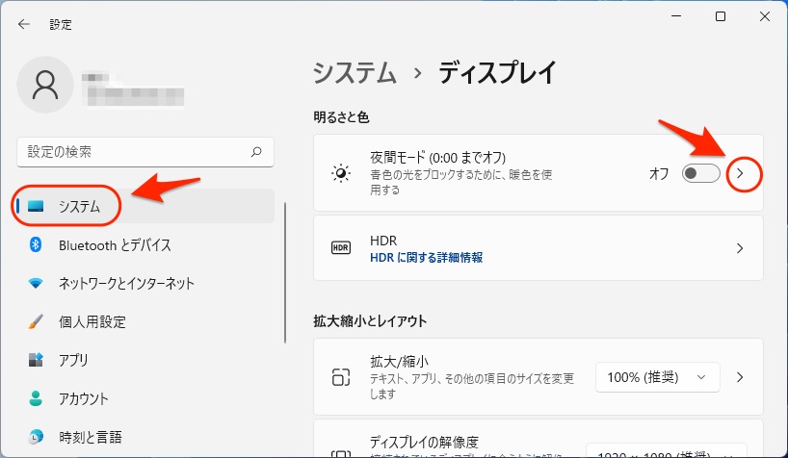Open the user profile avatar

pyautogui.click(x=45, y=85)
